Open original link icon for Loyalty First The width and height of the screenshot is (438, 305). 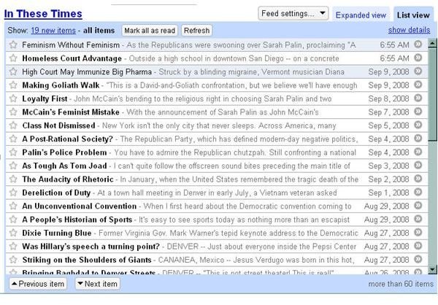click(418, 98)
